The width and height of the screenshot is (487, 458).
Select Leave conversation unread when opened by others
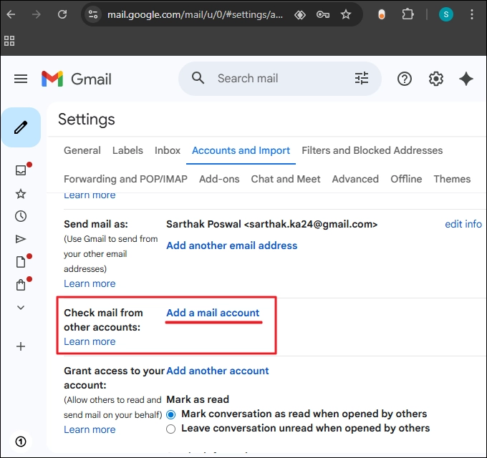point(171,429)
